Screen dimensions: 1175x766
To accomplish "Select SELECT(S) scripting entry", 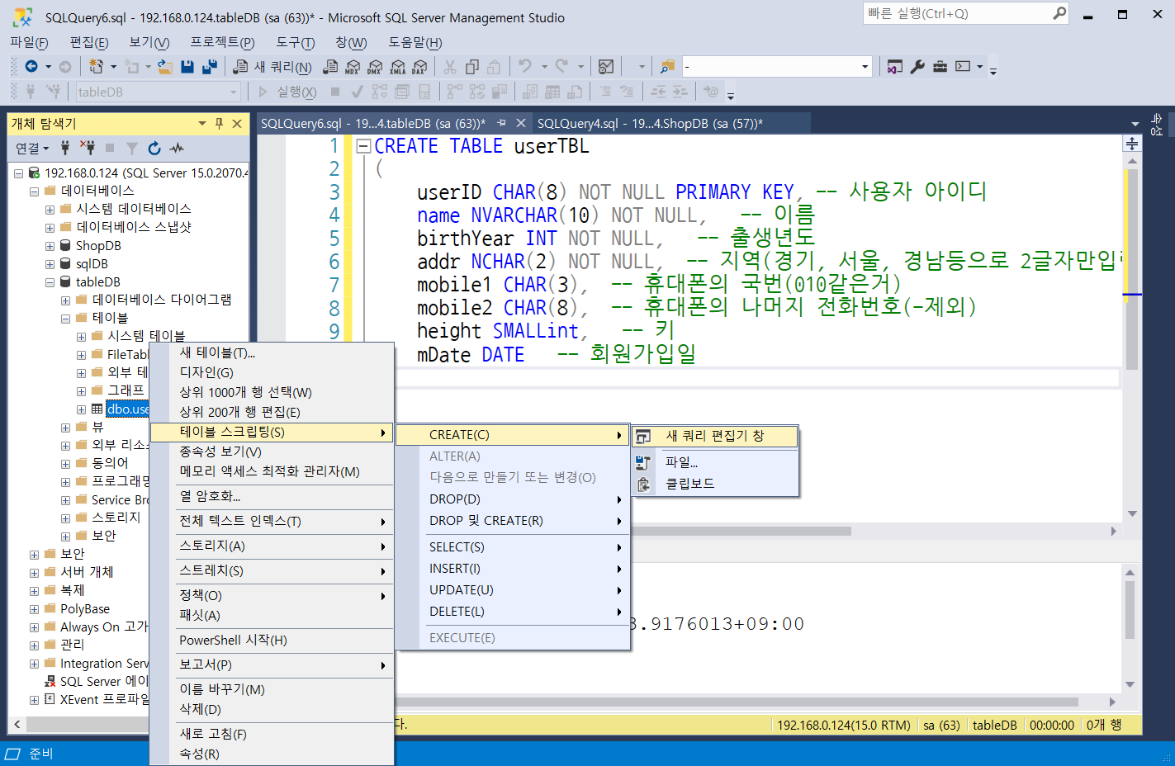I will pos(513,547).
